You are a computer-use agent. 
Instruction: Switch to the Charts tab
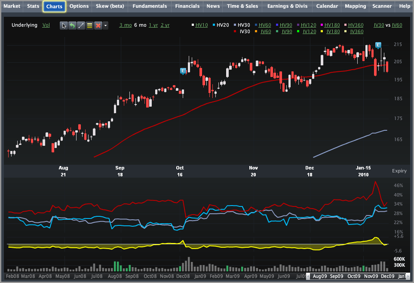tap(55, 6)
